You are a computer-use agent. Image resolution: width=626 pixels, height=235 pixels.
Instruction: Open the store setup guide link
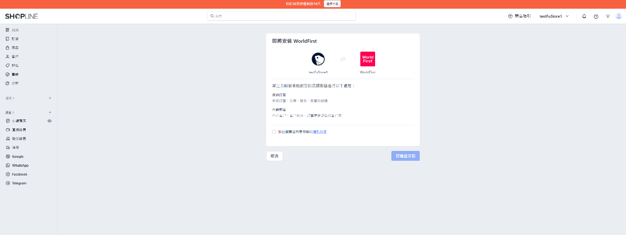(x=519, y=16)
